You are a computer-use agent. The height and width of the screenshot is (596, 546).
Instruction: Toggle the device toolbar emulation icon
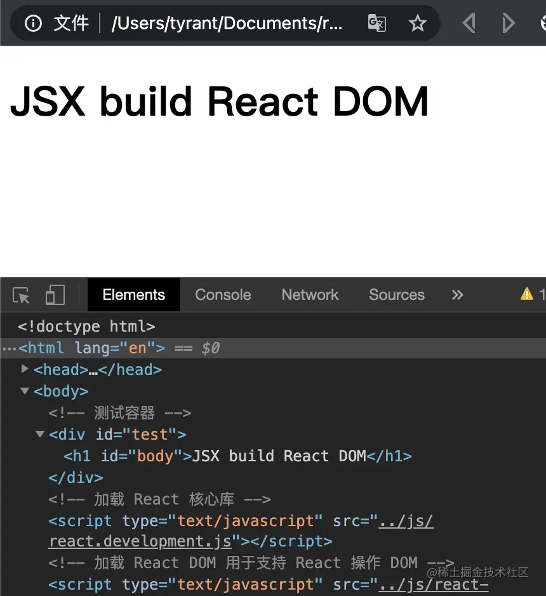[55, 295]
